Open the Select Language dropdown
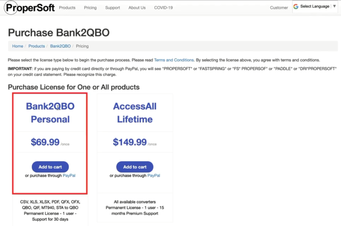This screenshot has height=226, width=341. pos(314,6)
